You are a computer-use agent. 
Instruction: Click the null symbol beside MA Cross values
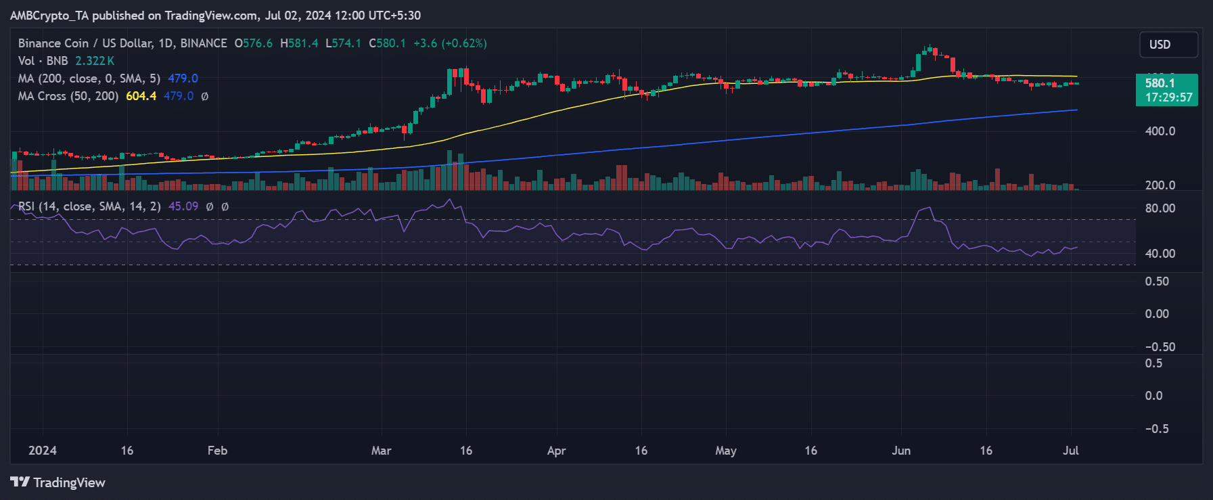[205, 96]
